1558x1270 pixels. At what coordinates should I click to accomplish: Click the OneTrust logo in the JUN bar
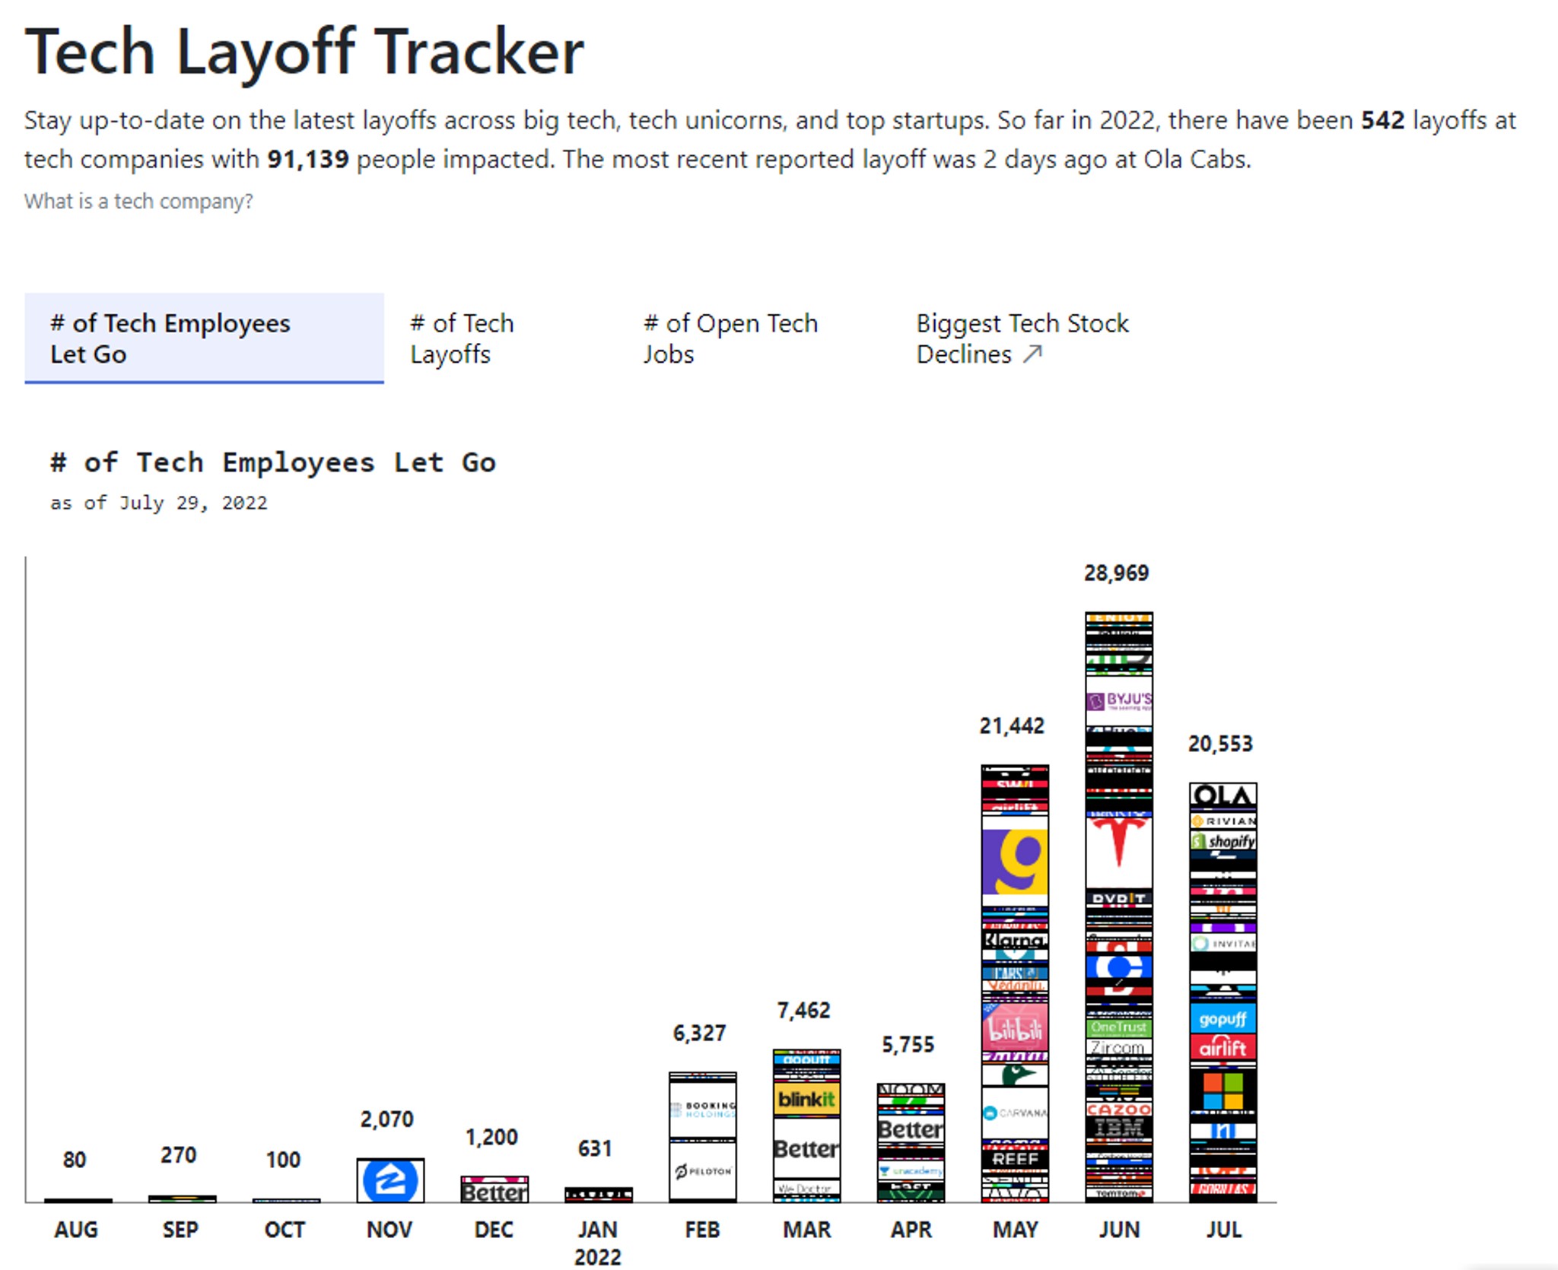[x=1120, y=1027]
